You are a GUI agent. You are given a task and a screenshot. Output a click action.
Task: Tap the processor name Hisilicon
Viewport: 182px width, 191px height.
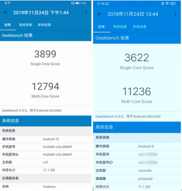[49, 187]
